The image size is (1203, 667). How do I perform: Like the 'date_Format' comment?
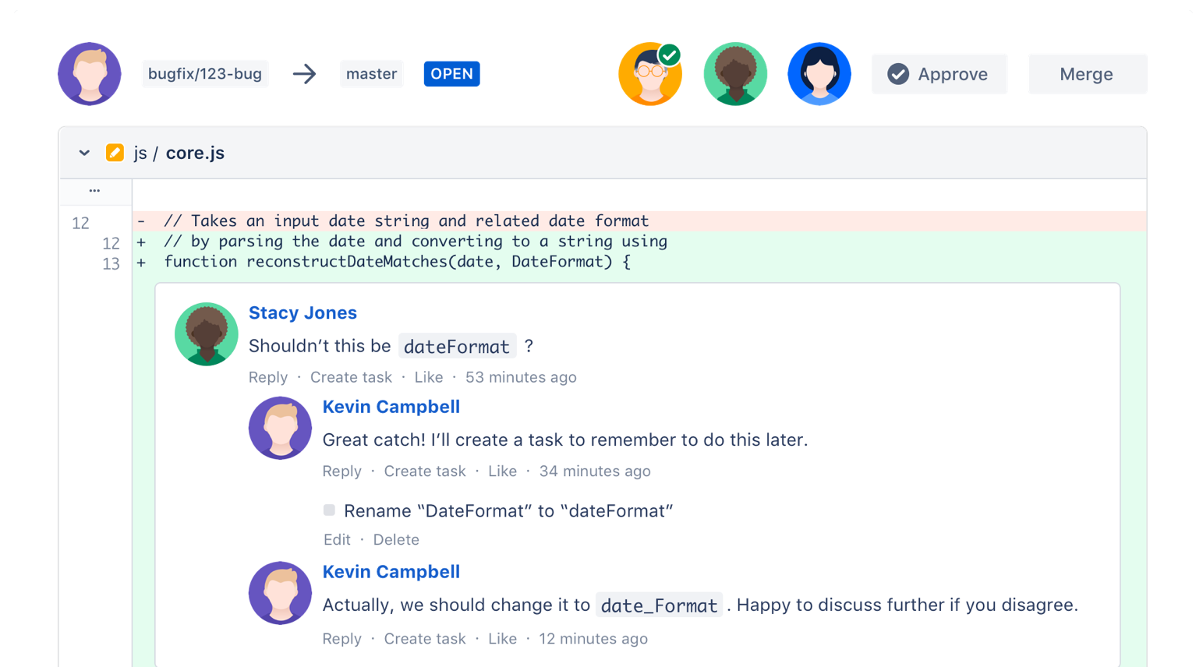point(503,639)
